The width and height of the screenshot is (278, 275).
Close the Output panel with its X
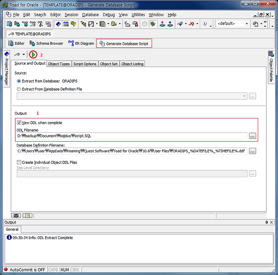(271, 222)
